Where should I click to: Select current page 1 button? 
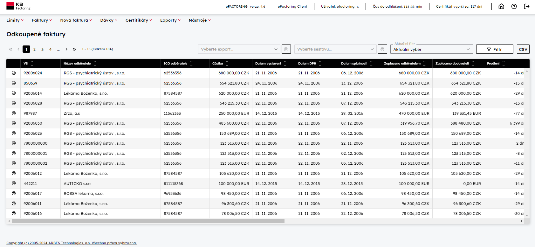point(26,49)
